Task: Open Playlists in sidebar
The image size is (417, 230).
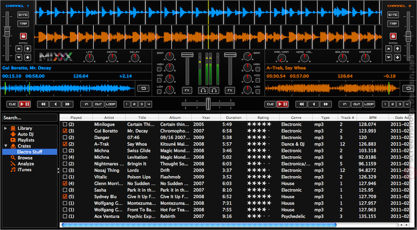Action: coord(26,140)
